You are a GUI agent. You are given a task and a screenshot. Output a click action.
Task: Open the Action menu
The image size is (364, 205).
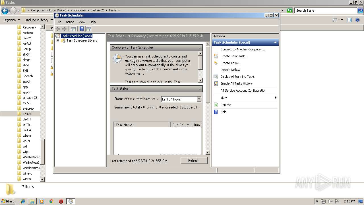pos(70,22)
